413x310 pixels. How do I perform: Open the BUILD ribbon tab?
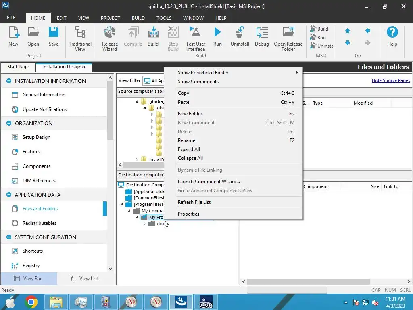138,18
